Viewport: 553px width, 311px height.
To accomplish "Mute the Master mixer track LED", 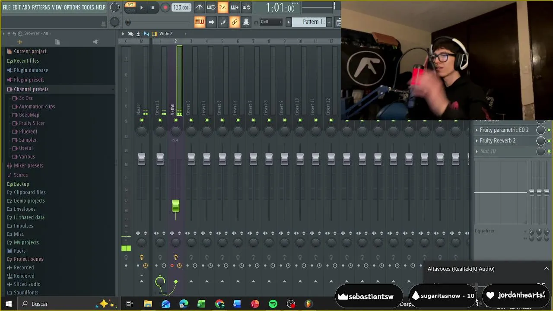I will tap(141, 120).
